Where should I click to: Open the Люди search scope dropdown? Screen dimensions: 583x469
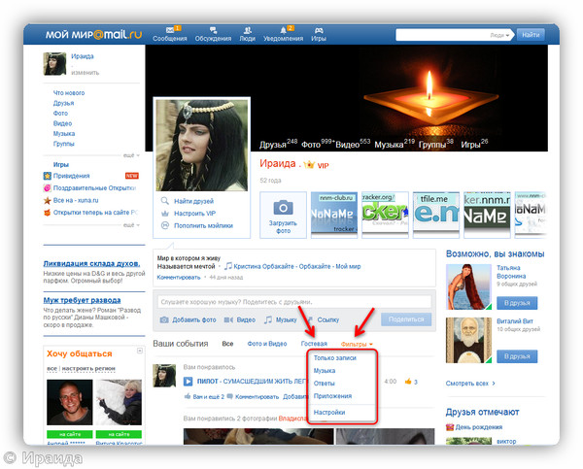pyautogui.click(x=499, y=35)
